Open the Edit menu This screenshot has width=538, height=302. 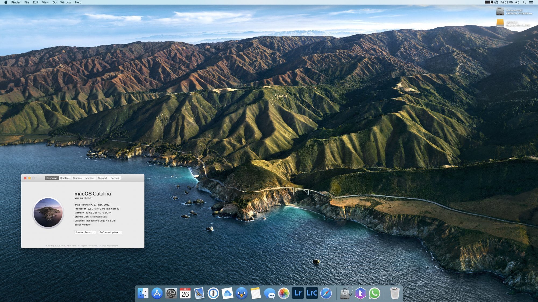36,2
